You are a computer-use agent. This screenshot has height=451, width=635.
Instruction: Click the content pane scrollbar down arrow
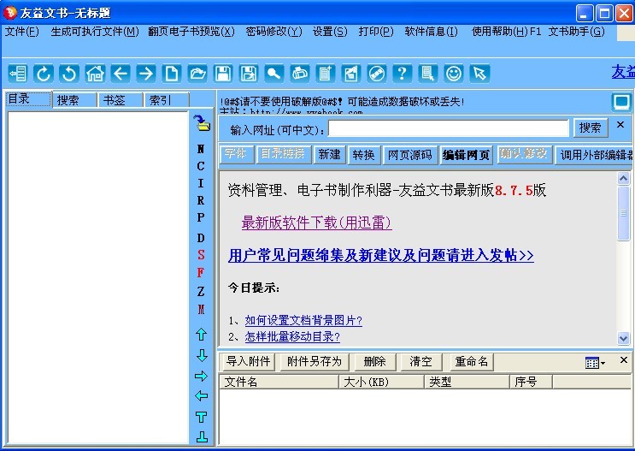(623, 338)
